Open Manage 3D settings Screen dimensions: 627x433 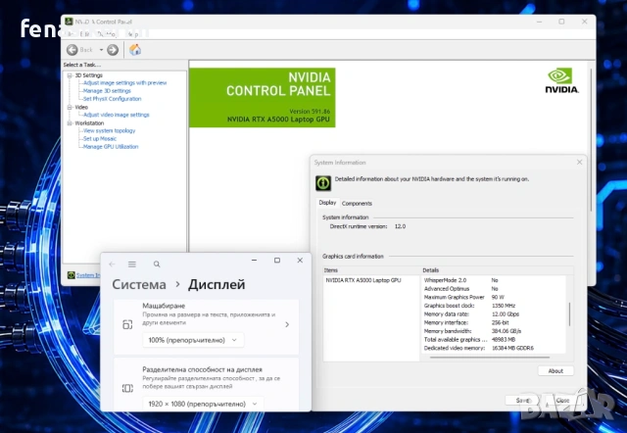pos(107,91)
